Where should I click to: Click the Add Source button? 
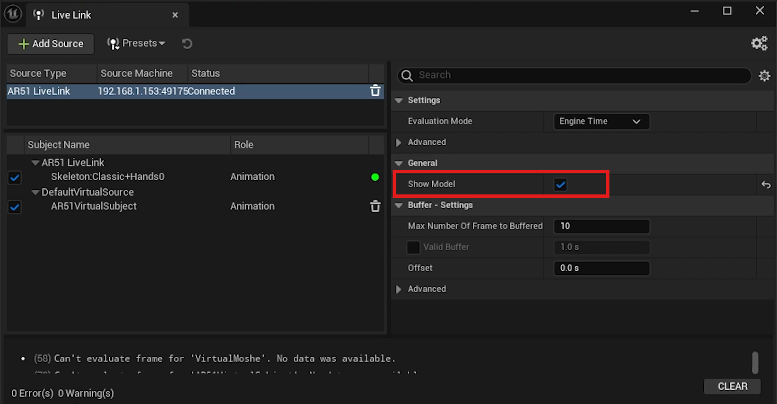(x=51, y=44)
